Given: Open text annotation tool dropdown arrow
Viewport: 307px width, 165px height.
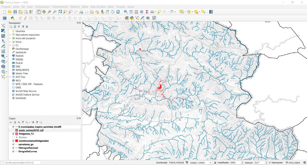Looking at the screenshot, I should (175, 12).
